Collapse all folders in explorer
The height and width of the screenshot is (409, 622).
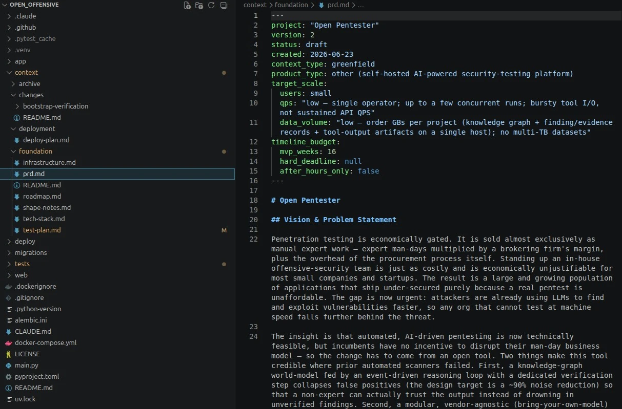[x=224, y=5]
